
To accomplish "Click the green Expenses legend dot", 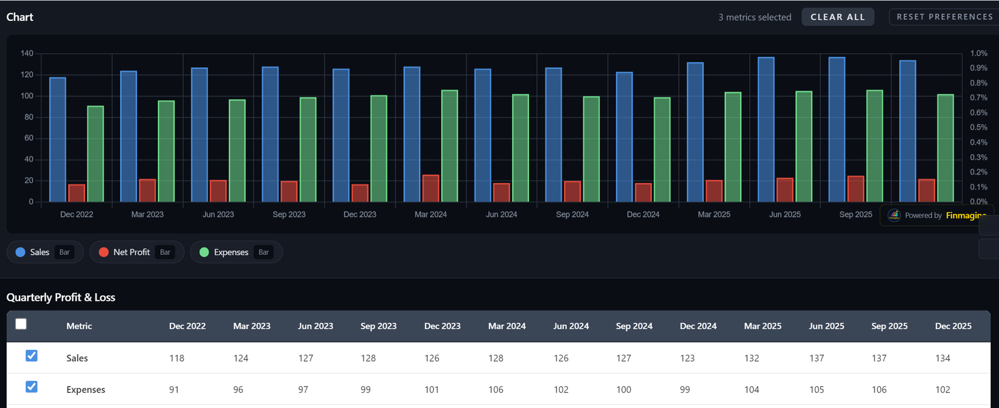I will pyautogui.click(x=204, y=252).
